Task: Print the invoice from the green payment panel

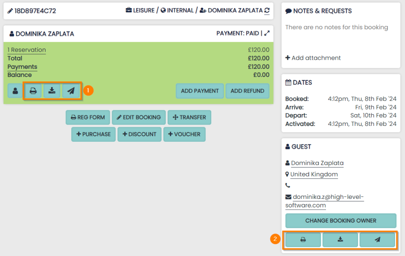Action: [33, 91]
